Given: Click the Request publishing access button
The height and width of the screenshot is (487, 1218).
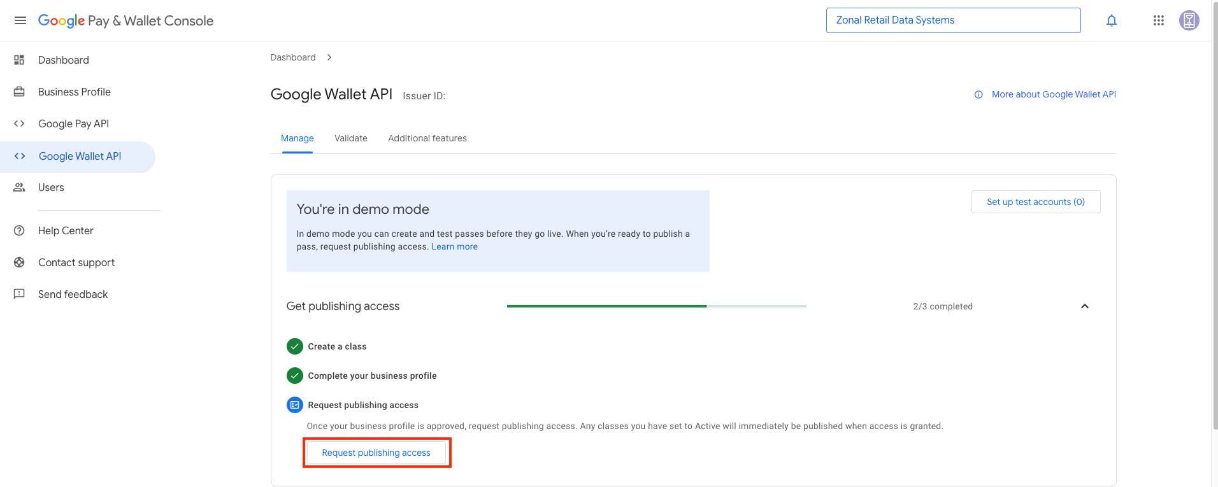Looking at the screenshot, I should [376, 453].
